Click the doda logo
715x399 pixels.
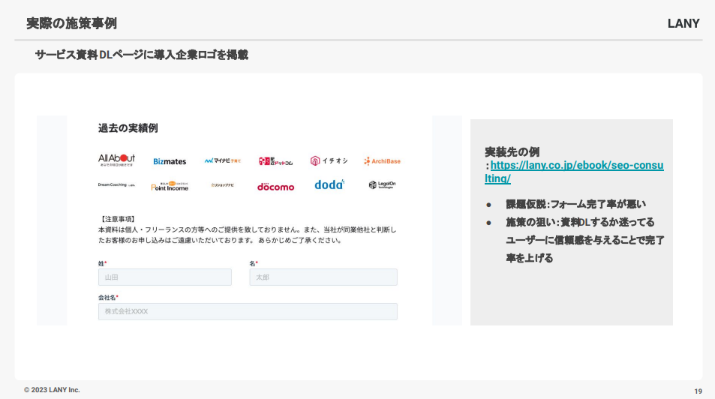[329, 184]
